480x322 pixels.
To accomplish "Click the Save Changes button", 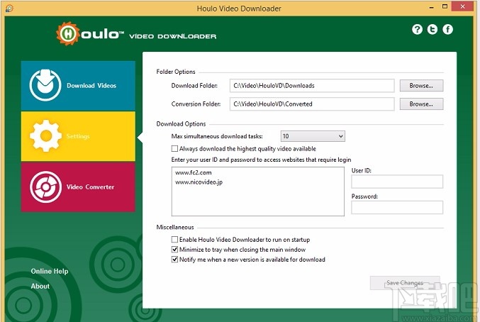I will coord(405,283).
